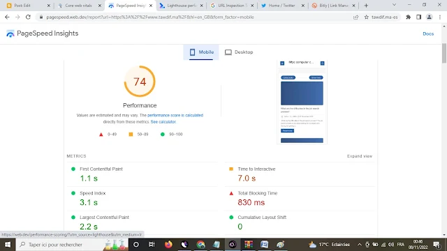Launch Firefox from the taskbar
Screen dimensions: 447x251
pyautogui.click(x=168, y=245)
